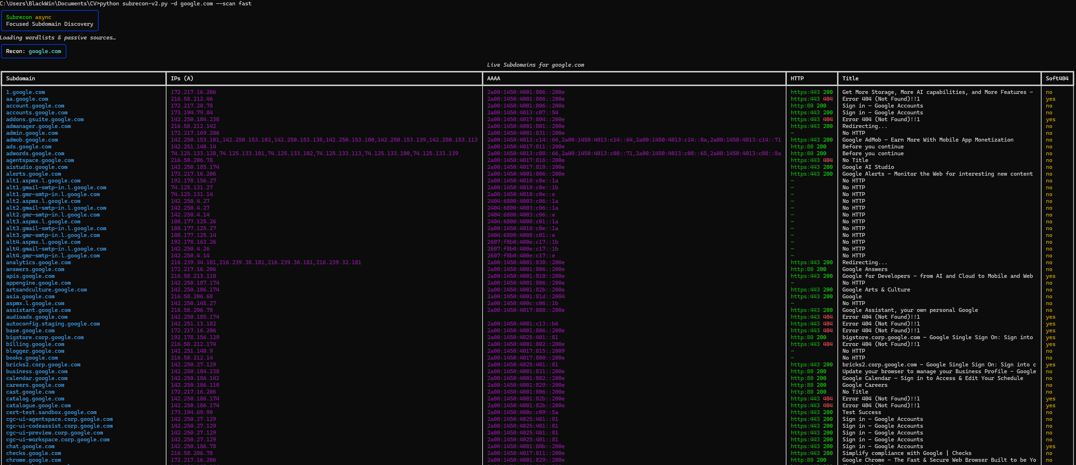Click subdomain "asia.google.com"
Image resolution: width=1076 pixels, height=465 pixels.
coord(30,296)
